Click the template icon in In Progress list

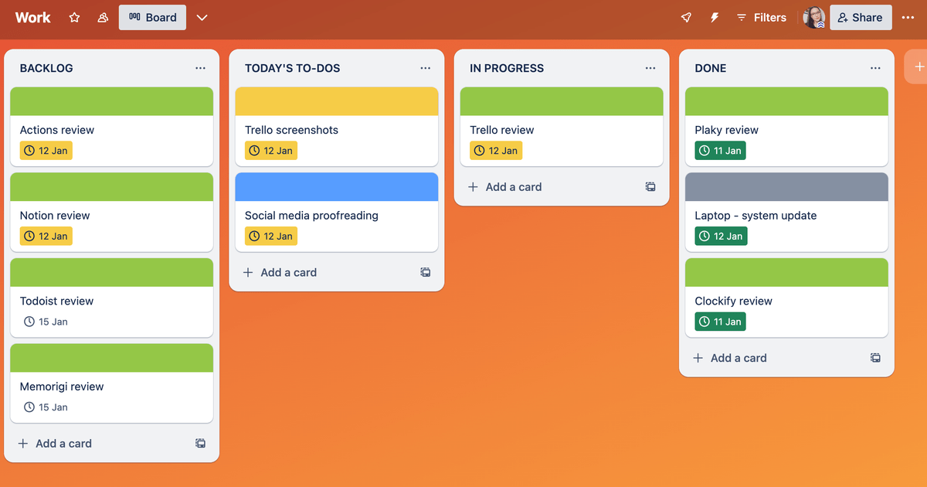point(650,187)
